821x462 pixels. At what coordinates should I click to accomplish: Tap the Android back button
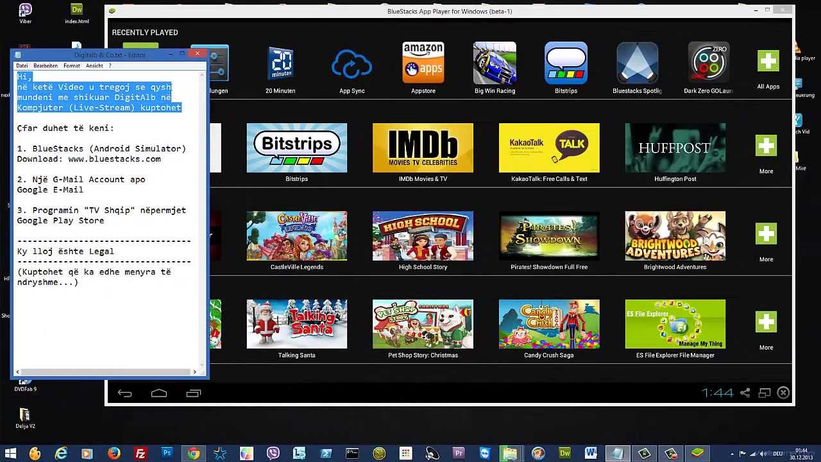click(x=125, y=393)
